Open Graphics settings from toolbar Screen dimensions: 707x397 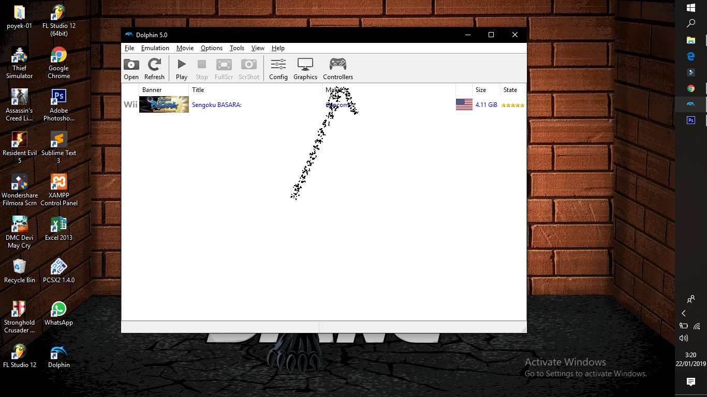pyautogui.click(x=305, y=69)
